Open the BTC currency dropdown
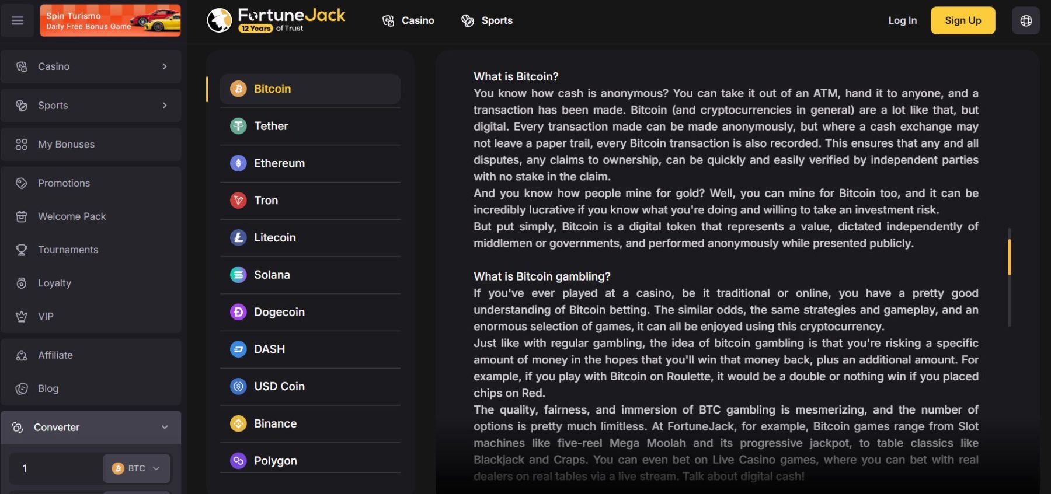This screenshot has width=1051, height=494. point(137,468)
